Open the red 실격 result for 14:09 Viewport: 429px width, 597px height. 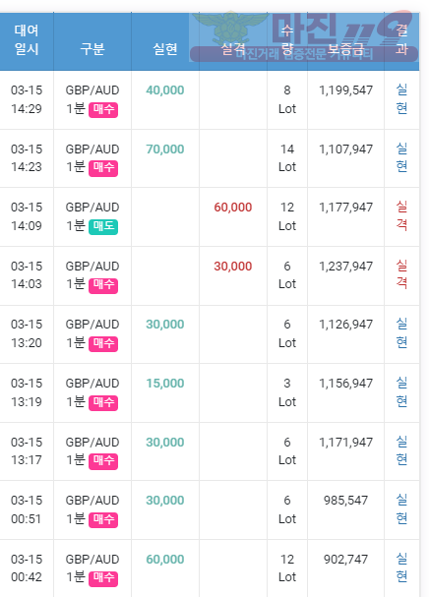tap(401, 216)
